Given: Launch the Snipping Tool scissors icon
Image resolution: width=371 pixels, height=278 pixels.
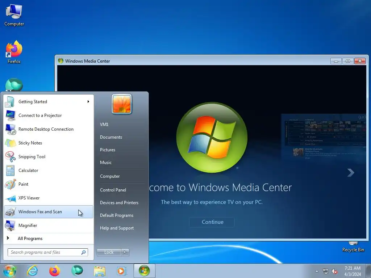Looking at the screenshot, I should (11, 157).
